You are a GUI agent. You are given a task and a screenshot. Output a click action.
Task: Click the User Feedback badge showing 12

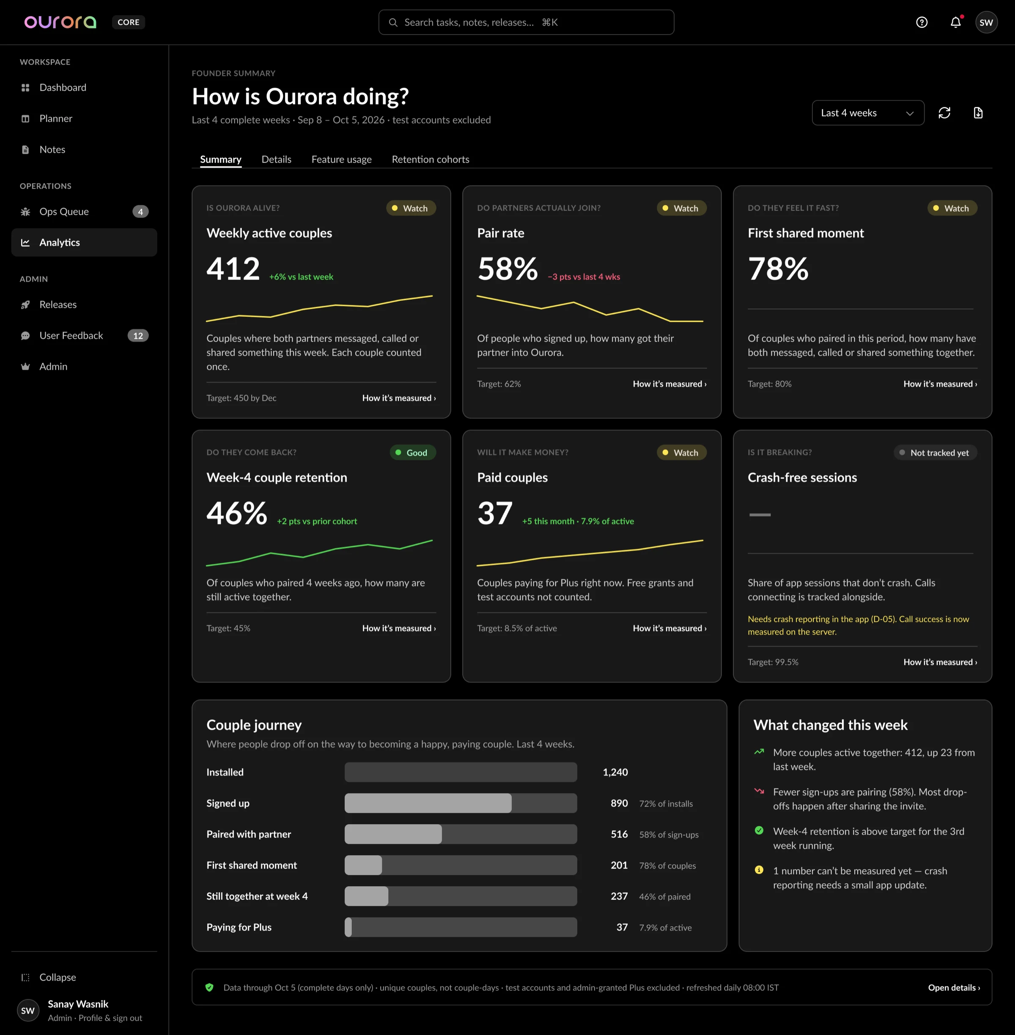pyautogui.click(x=138, y=335)
